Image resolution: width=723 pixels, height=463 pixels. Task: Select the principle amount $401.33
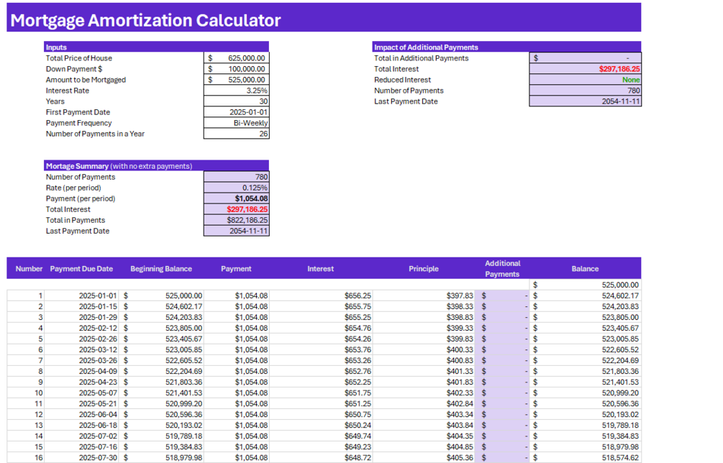pos(424,371)
